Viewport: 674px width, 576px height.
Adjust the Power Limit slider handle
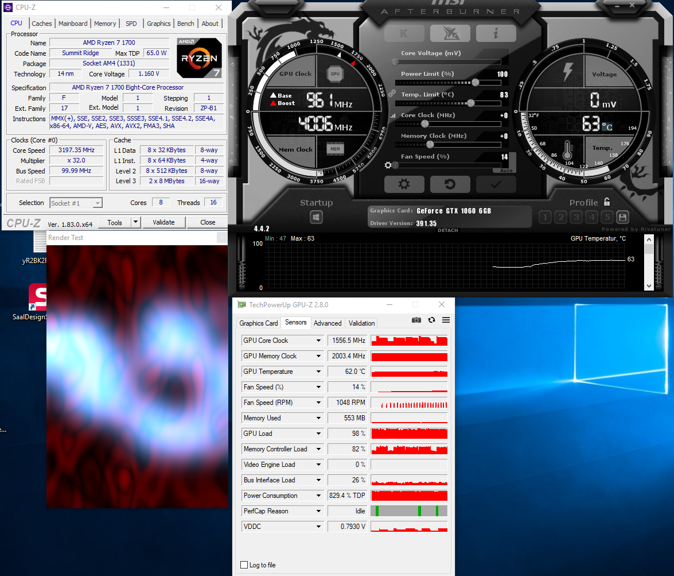pos(476,82)
